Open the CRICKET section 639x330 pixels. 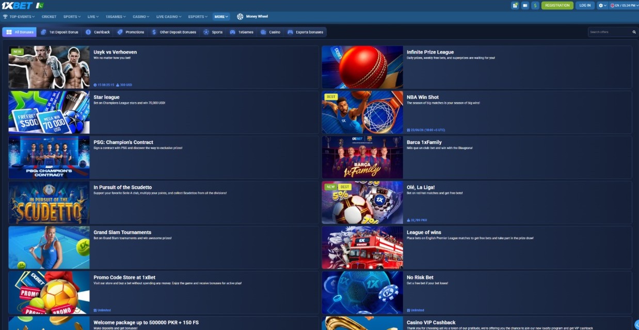[x=49, y=16]
